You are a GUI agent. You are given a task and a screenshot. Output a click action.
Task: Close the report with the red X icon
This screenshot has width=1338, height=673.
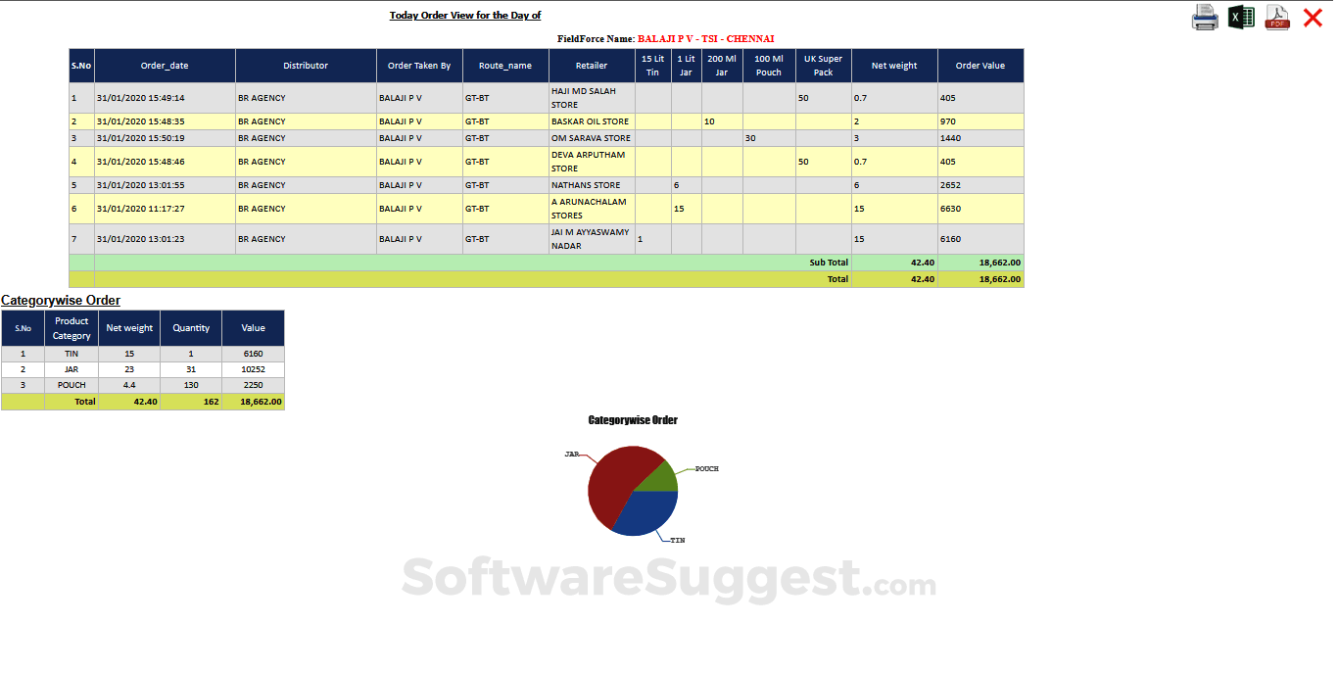tap(1314, 17)
